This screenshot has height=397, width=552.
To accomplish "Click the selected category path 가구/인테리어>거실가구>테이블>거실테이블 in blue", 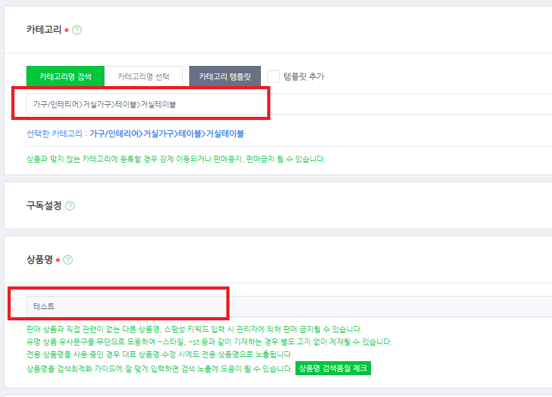I will click(167, 134).
